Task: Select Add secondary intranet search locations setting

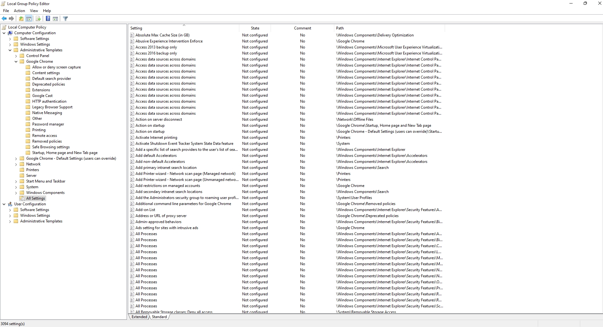Action: [169, 192]
